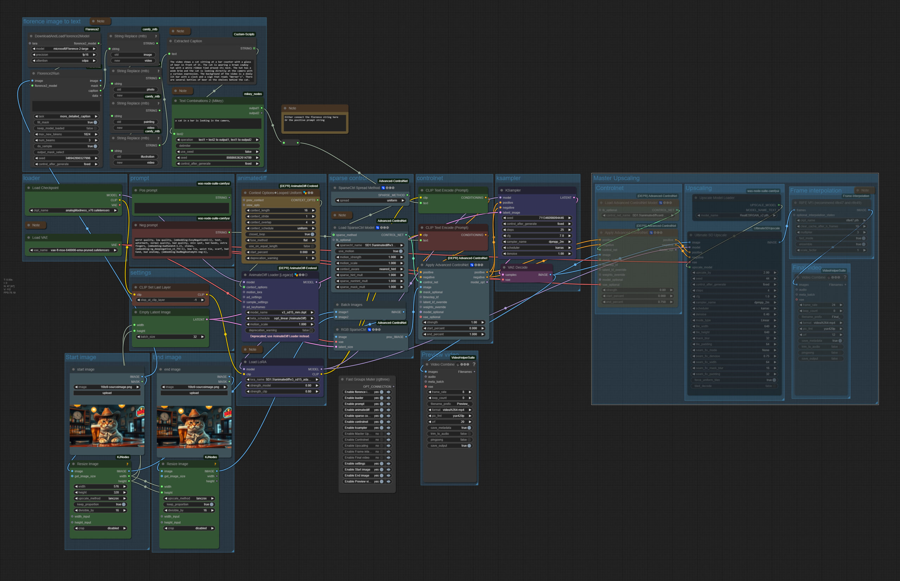Increase frame_rate in Preview Video Combine
This screenshot has width=900, height=581.
point(470,392)
